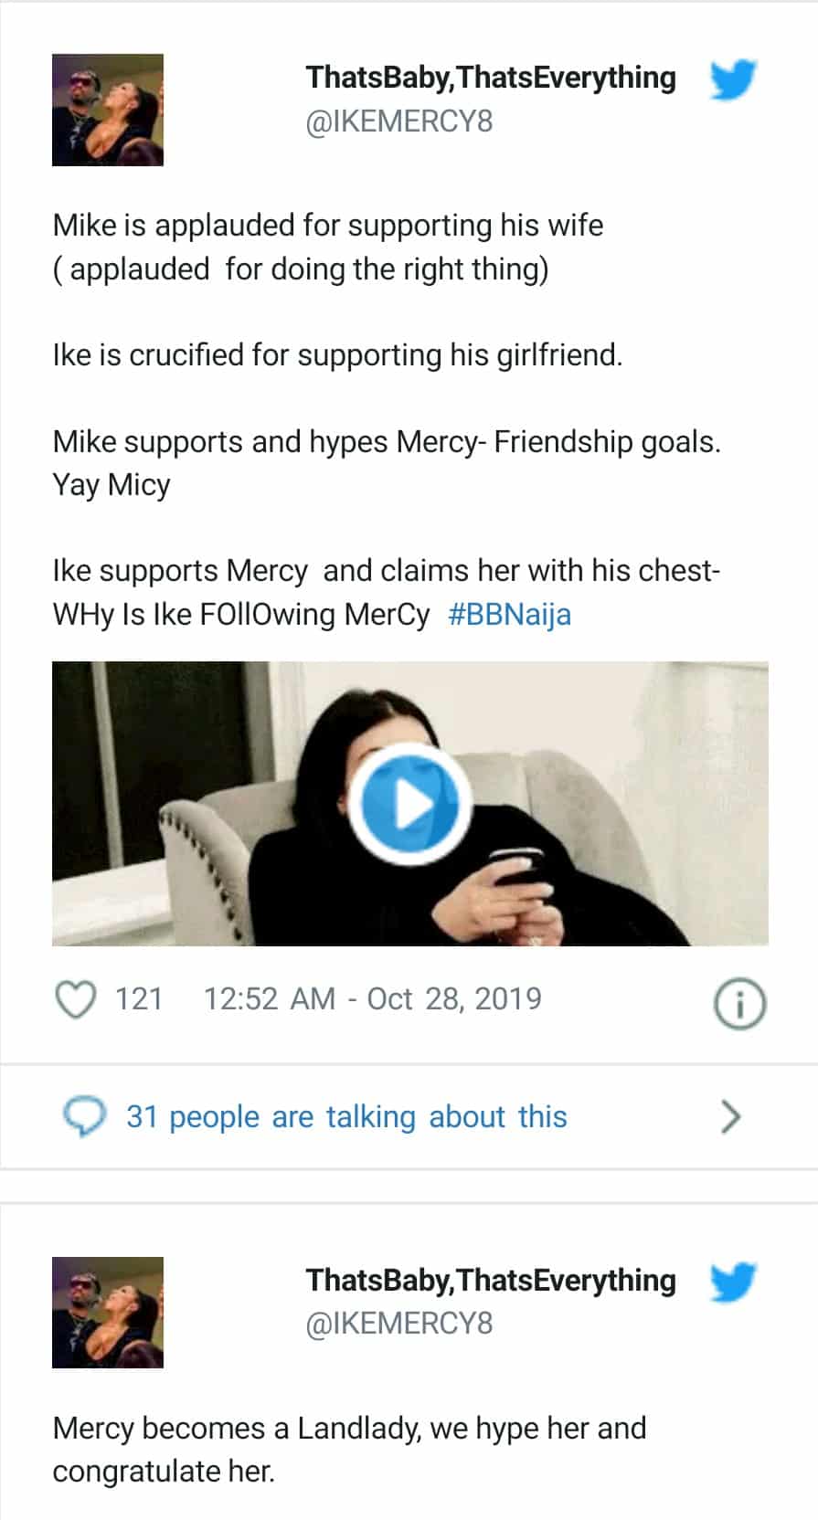Image resolution: width=818 pixels, height=1520 pixels.
Task: Open the second tweet's profile avatar
Action: [108, 1313]
